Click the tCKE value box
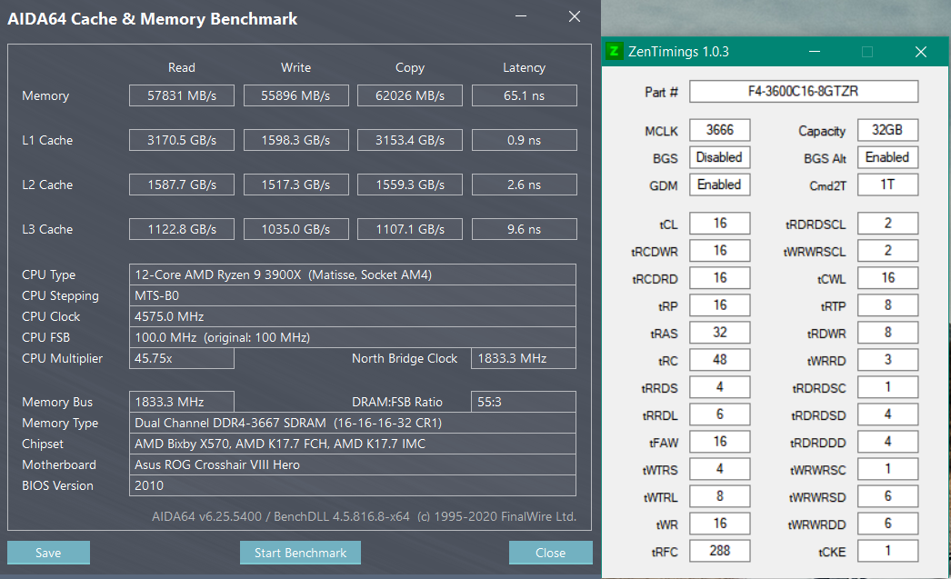This screenshot has height=579, width=951. pos(888,551)
